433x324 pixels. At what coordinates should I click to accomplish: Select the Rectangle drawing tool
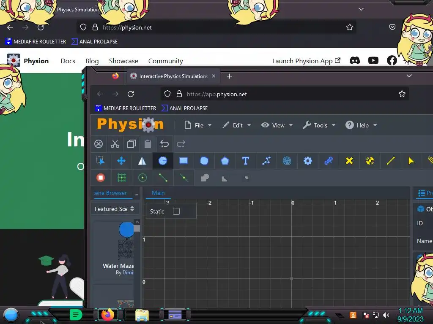pyautogui.click(x=184, y=161)
